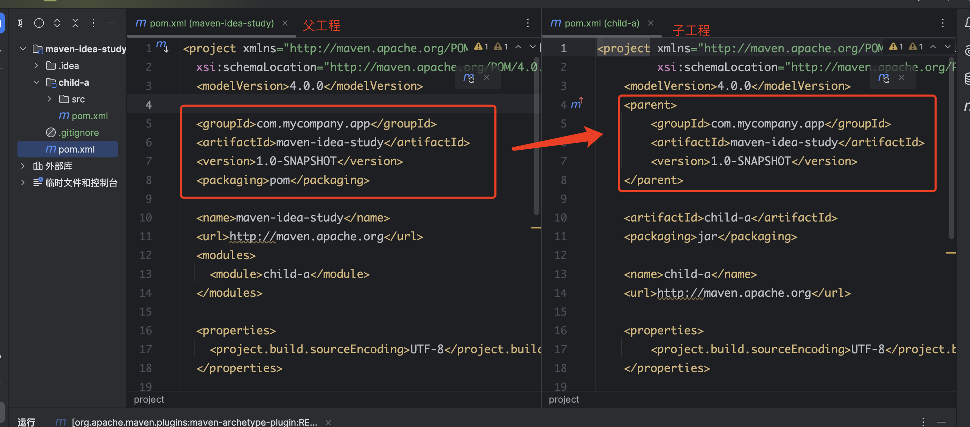Close the pom.xml (child-a) tab
The image size is (970, 427).
click(x=650, y=23)
